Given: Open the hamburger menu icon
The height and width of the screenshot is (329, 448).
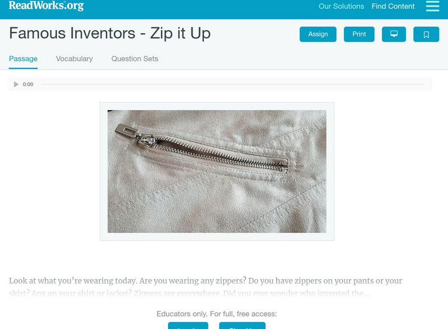Looking at the screenshot, I should coord(432,6).
